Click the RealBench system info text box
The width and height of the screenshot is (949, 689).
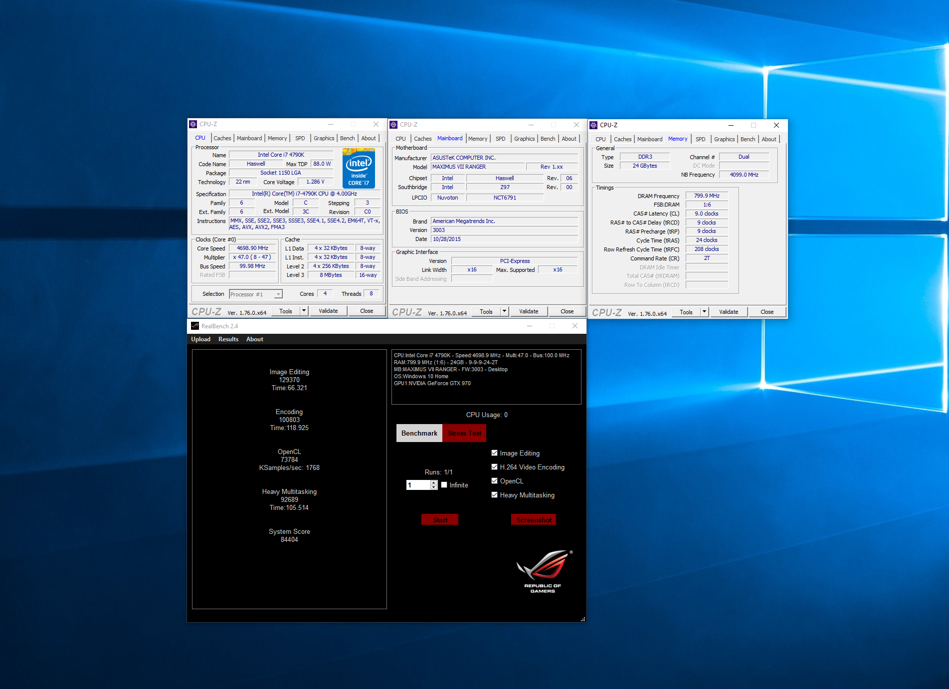tap(486, 377)
